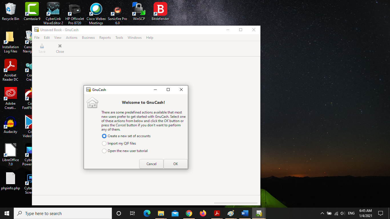Screen dimensions: 390x219
Task: Open the Business menu
Action: pyautogui.click(x=88, y=38)
